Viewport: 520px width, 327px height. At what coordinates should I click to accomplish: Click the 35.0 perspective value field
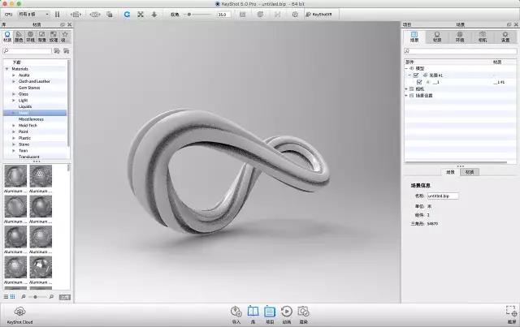(224, 15)
